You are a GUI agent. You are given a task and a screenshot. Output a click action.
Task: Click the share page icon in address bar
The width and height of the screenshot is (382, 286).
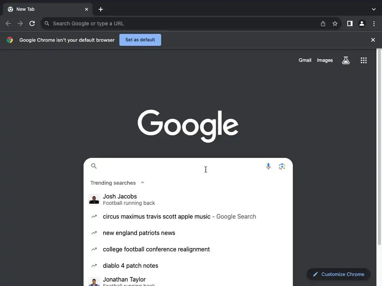point(323,23)
